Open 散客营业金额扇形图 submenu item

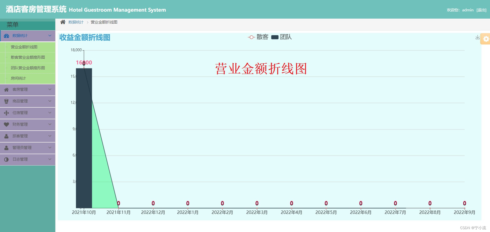point(27,57)
